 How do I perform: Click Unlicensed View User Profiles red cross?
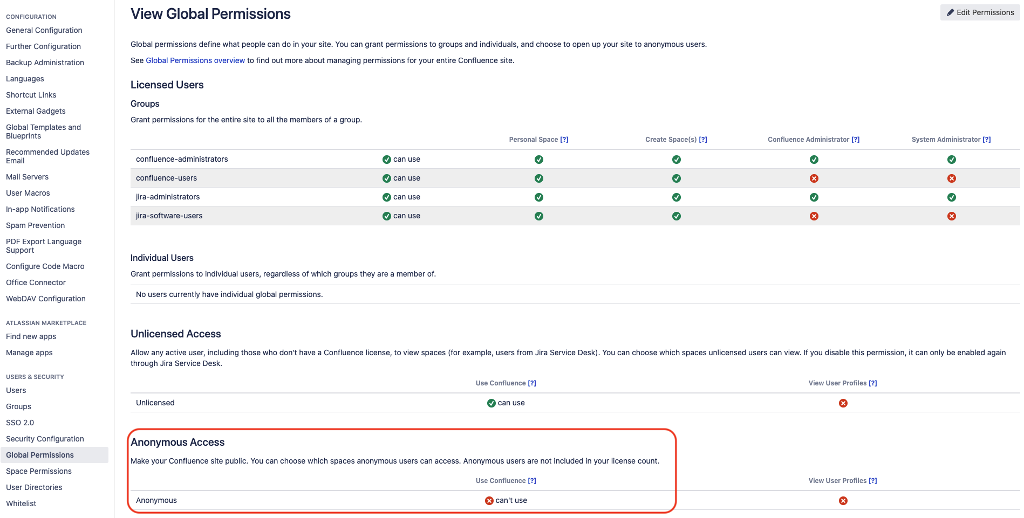(x=843, y=403)
